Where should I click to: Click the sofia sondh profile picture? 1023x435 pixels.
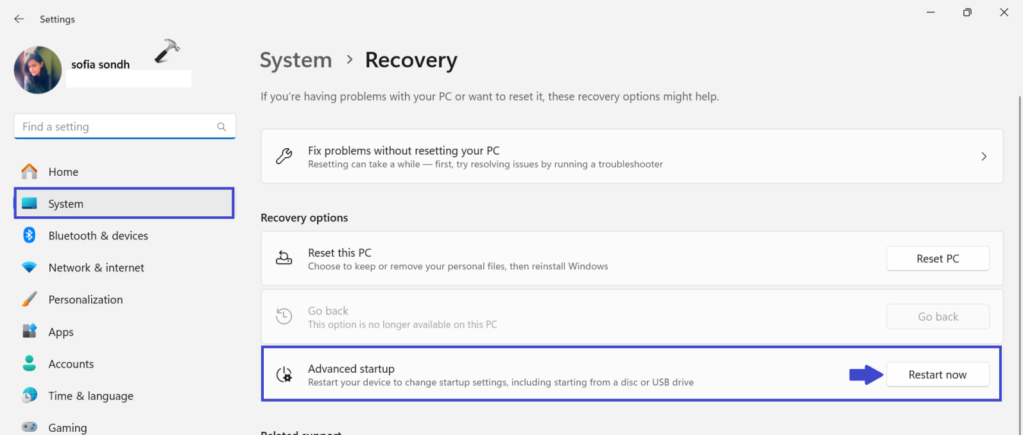coord(38,70)
